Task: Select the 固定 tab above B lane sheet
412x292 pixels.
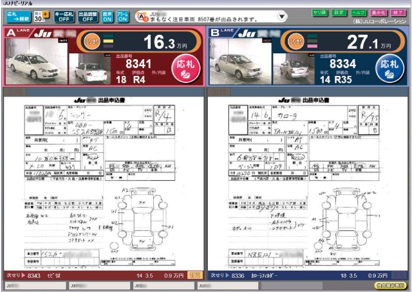Action: tap(219, 92)
